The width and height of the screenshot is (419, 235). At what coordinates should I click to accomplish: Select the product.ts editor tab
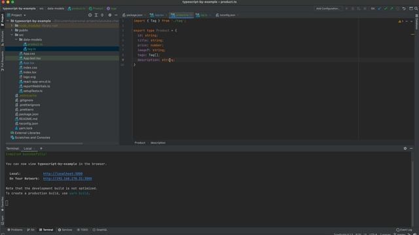181,15
